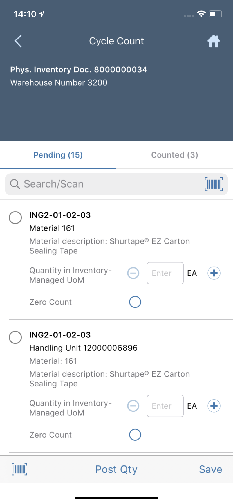Tap the Search/Scan text field
The image size is (233, 504).
pos(84,184)
